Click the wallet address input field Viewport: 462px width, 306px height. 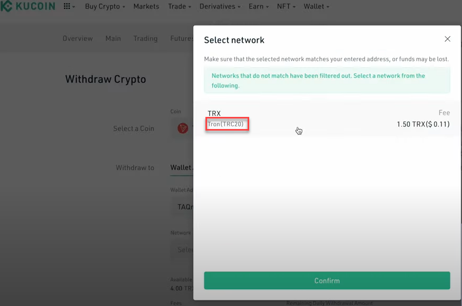coord(185,207)
